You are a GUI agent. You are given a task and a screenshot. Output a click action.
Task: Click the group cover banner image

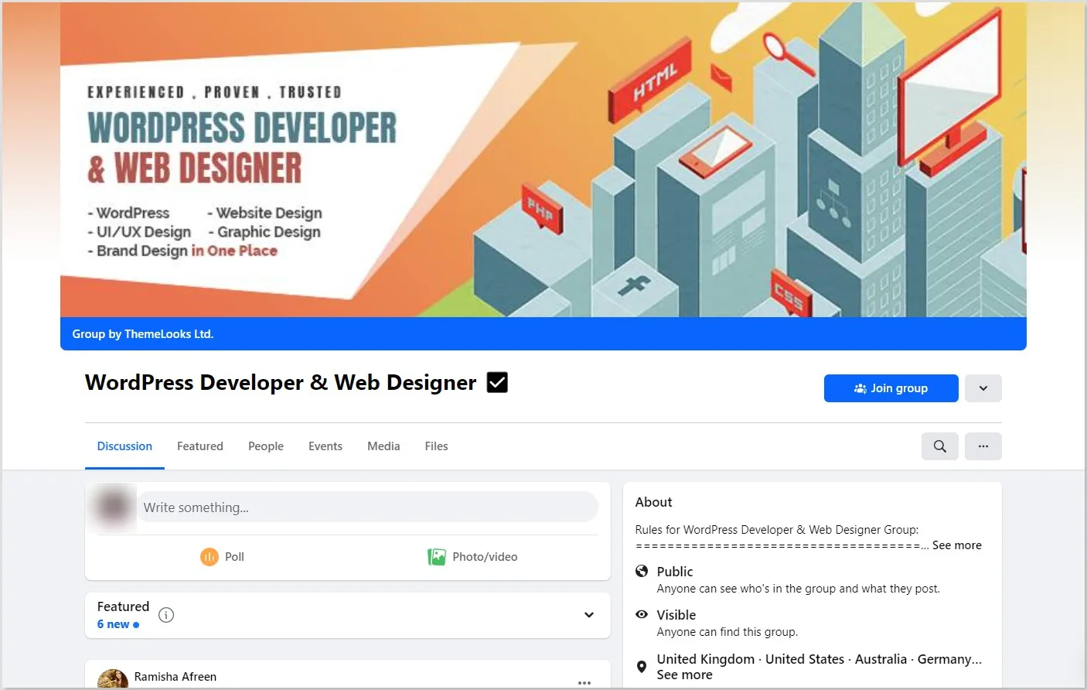543,159
